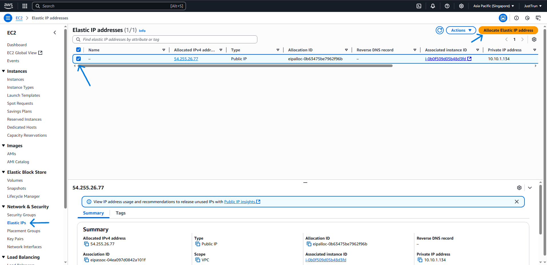Collapse the EC2 sidebar with chevron
This screenshot has height=265, width=547.
55,33
